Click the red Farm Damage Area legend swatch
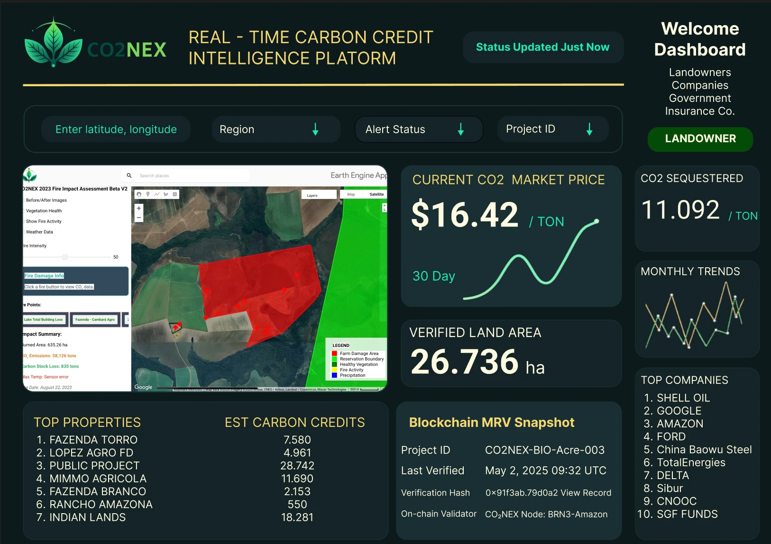The width and height of the screenshot is (771, 544). (x=335, y=354)
